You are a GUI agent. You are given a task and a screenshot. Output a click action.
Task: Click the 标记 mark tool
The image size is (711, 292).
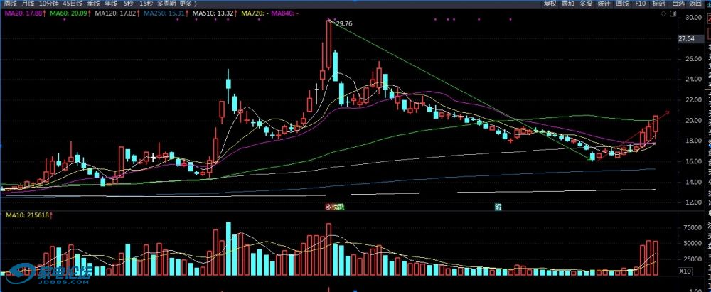point(658,4)
